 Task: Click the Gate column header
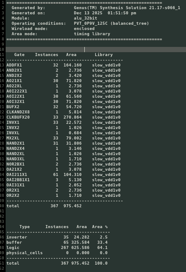19,55
